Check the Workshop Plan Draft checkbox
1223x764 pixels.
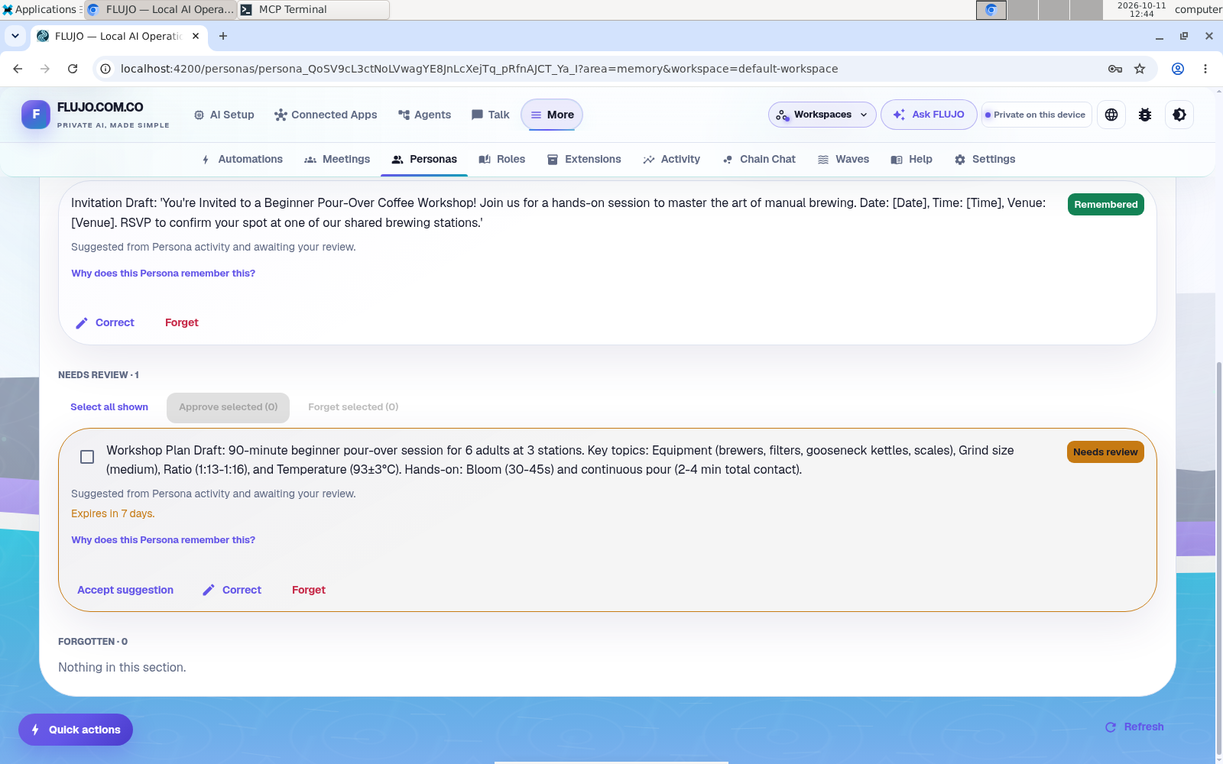87,457
